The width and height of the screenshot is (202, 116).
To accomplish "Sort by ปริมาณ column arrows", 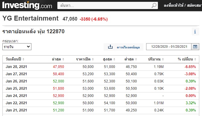I will pos(163,59).
